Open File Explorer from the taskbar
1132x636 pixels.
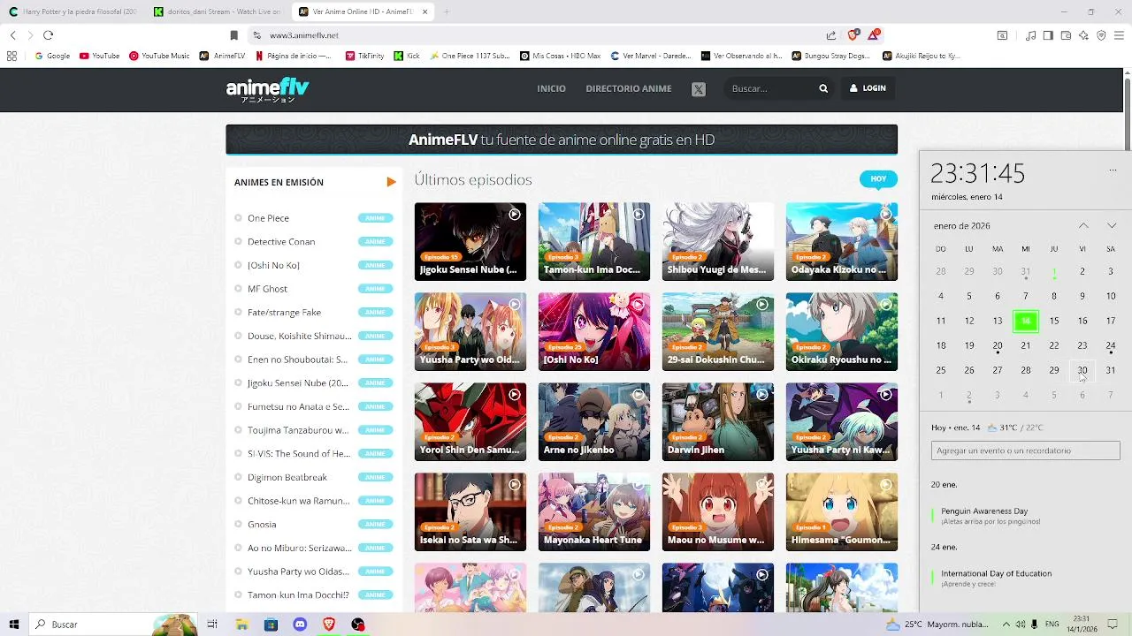click(241, 625)
